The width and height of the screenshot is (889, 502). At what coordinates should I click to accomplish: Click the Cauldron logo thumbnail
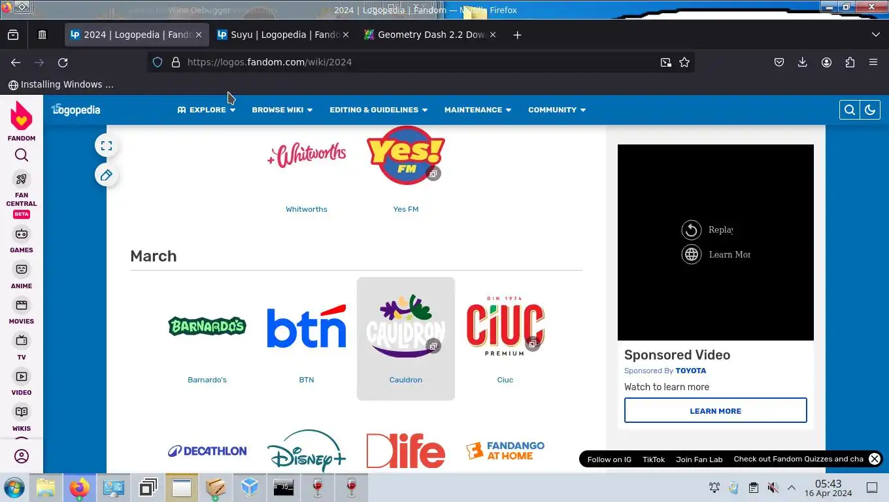point(406,326)
